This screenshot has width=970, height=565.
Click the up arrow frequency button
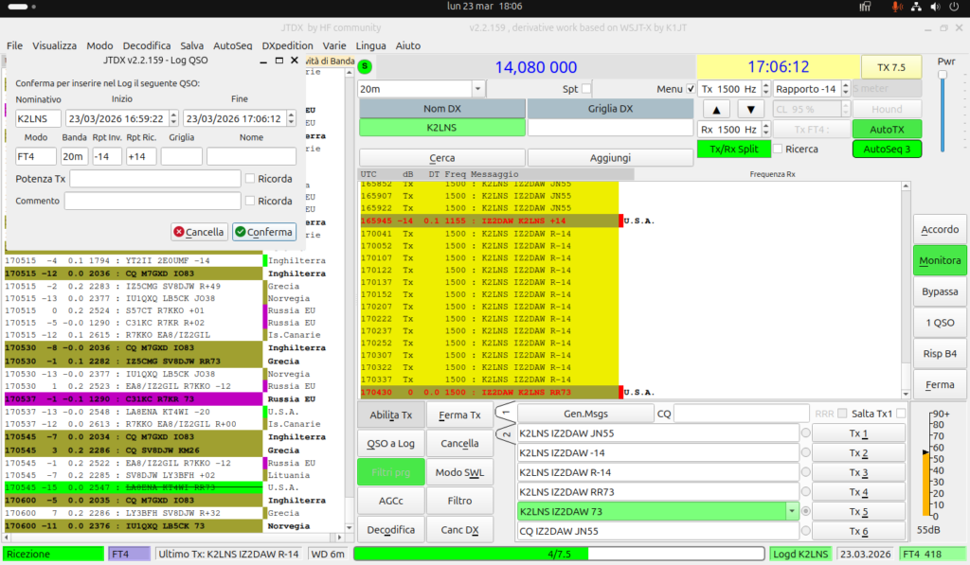point(716,110)
